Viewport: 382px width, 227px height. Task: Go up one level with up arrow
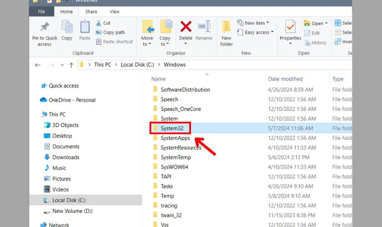click(71, 65)
